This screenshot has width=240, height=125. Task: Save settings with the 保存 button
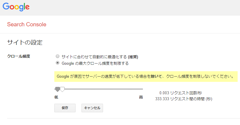point(65,108)
